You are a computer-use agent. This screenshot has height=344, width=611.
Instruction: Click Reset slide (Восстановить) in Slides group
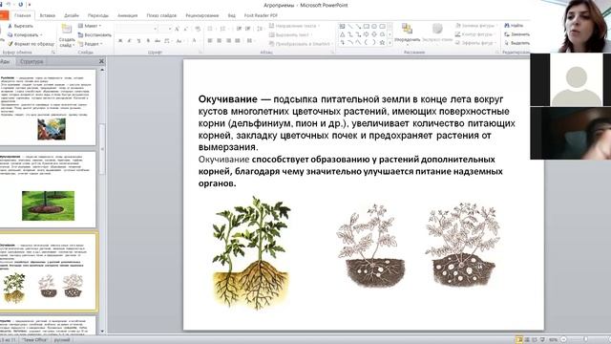(x=95, y=34)
